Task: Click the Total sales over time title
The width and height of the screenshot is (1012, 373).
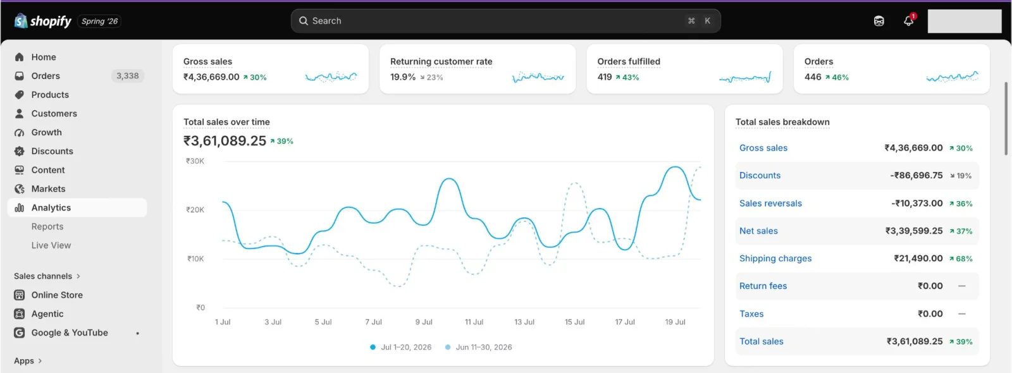Action: (x=226, y=122)
